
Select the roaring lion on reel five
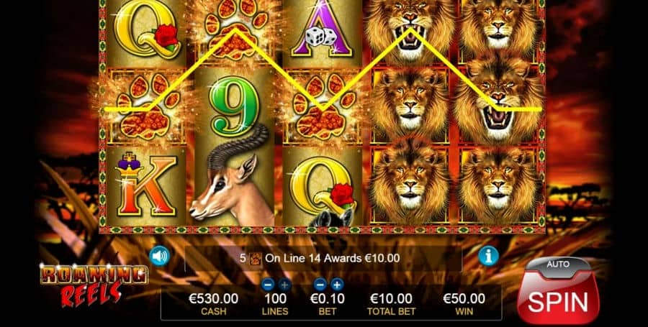coord(499,103)
